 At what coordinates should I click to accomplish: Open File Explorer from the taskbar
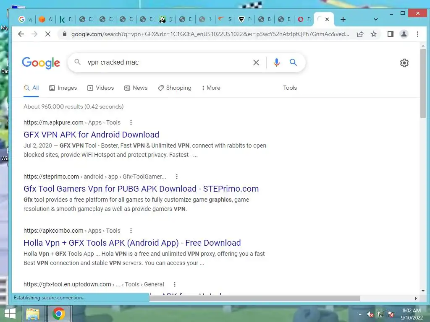tap(33, 314)
